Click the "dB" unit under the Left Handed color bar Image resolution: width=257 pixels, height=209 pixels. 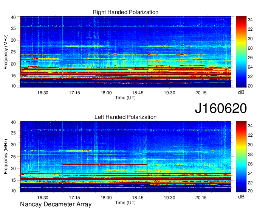pos(241,197)
